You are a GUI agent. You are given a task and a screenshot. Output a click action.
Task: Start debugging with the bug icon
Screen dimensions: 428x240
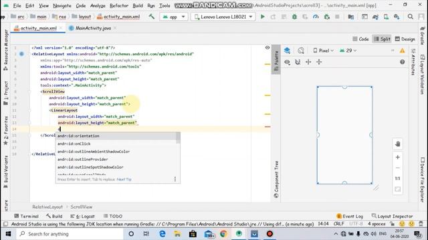pyautogui.click(x=294, y=17)
